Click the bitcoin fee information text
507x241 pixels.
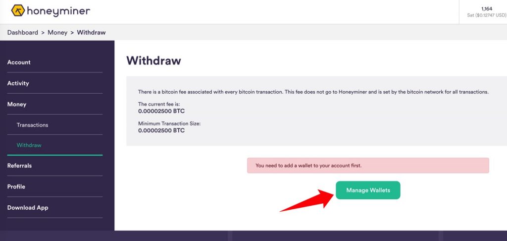click(313, 92)
